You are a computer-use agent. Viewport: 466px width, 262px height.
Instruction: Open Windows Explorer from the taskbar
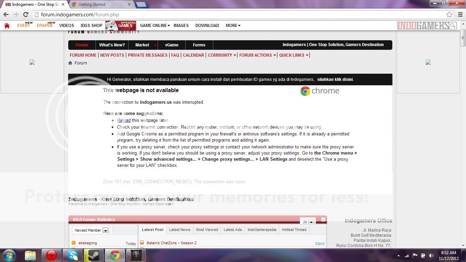pos(30,255)
